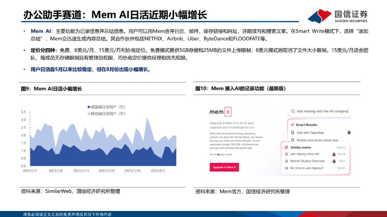Open the Jam Agency intro call mem
This screenshot has width=387, height=217.
pos(305,154)
